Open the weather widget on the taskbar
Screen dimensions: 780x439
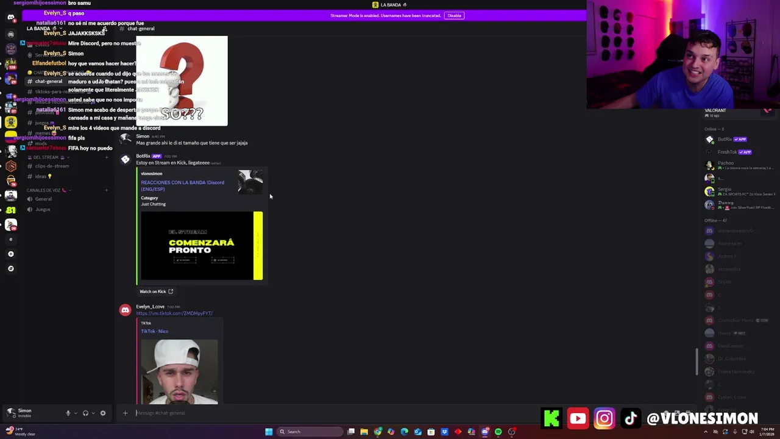coord(19,432)
